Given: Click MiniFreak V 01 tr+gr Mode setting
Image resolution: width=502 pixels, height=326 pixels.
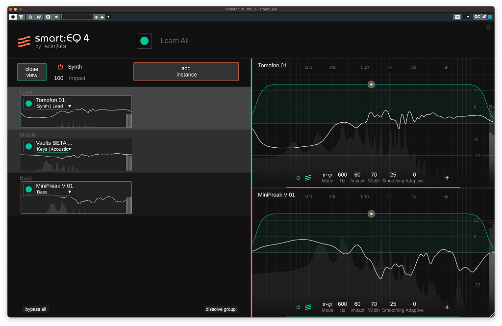Looking at the screenshot, I should click(x=327, y=304).
